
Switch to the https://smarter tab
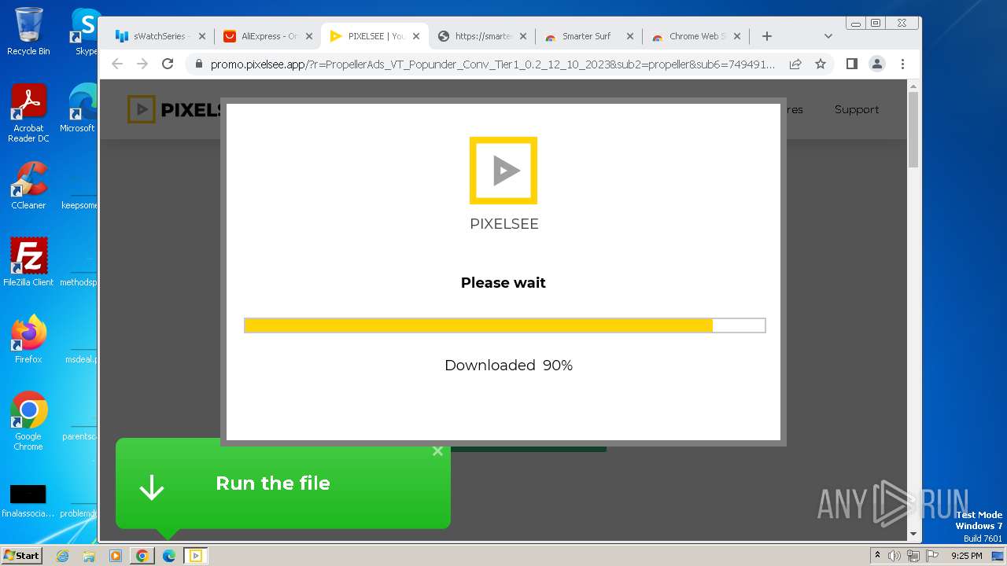481,36
